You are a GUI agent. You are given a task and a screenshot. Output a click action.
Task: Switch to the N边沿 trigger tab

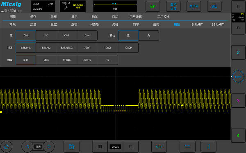[95, 24]
